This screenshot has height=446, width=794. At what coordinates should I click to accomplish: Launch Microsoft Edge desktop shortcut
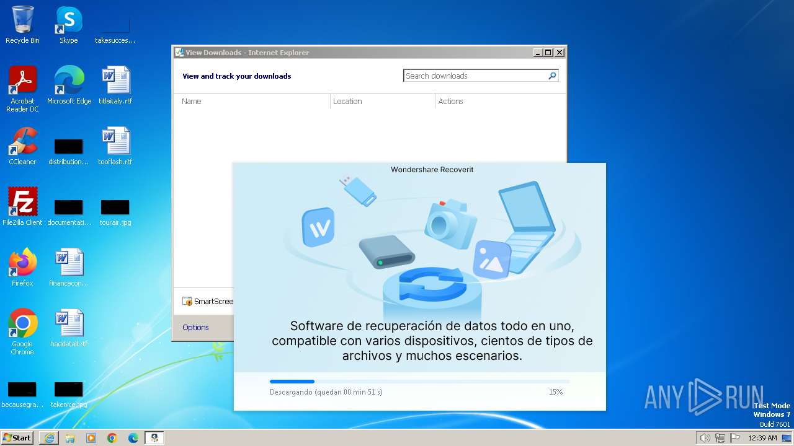69,85
